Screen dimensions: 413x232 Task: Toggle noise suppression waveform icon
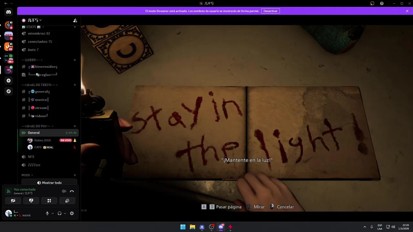click(64, 191)
